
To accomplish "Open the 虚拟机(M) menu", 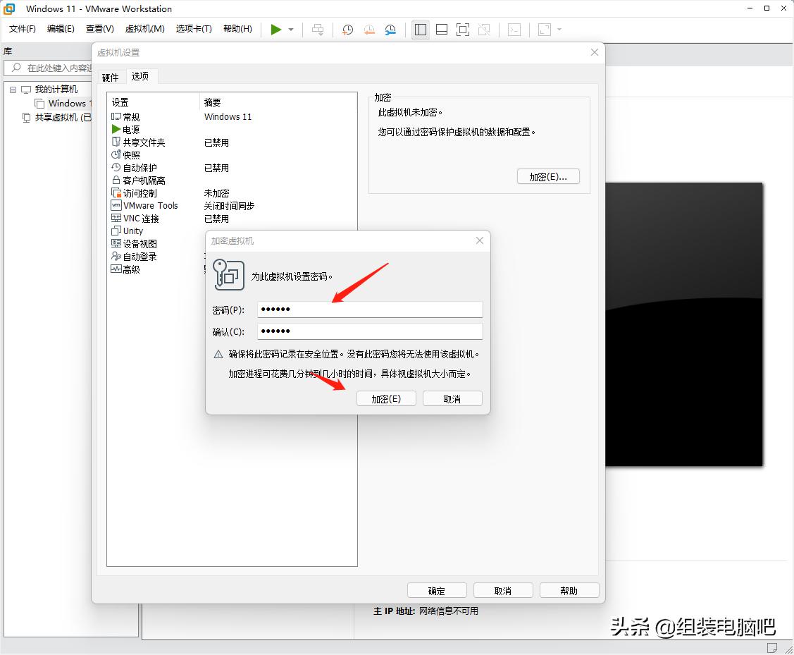I will tap(144, 29).
